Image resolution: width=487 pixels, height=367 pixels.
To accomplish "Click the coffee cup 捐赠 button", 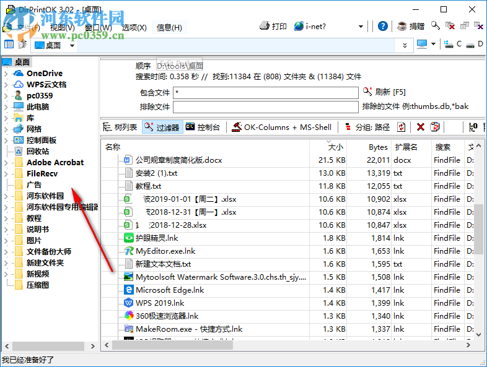I will (411, 26).
